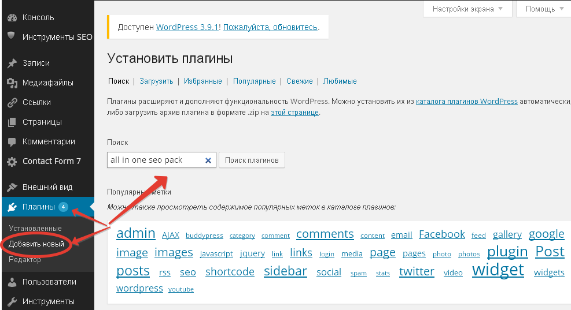Image resolution: width=571 pixels, height=310 pixels.
Task: Click the Медиафайлы media icon
Action: (x=12, y=83)
